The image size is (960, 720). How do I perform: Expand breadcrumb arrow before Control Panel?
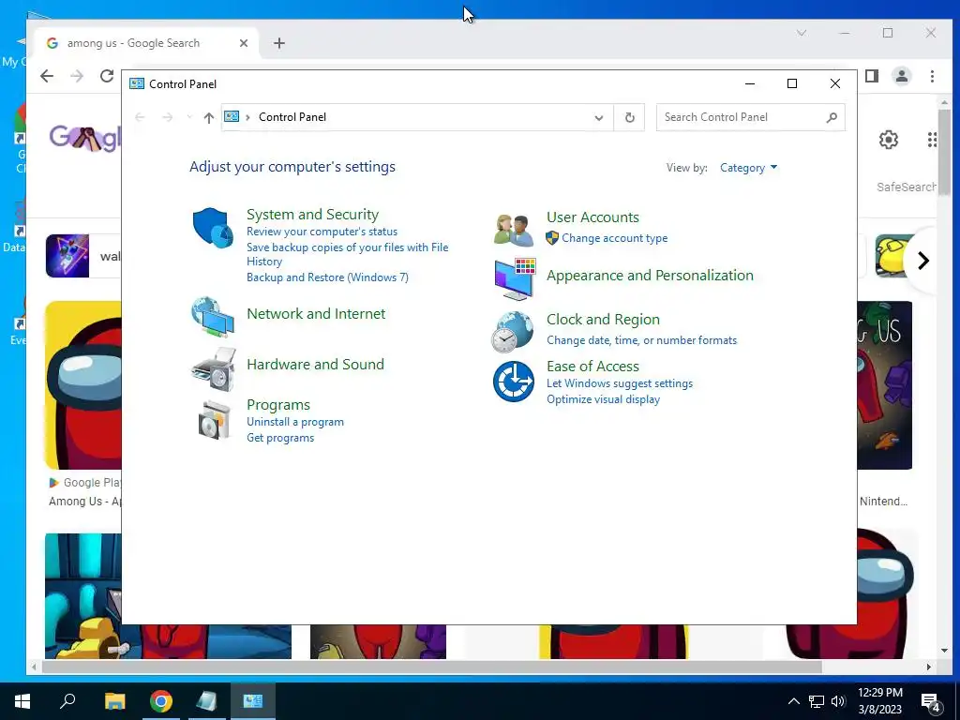247,117
